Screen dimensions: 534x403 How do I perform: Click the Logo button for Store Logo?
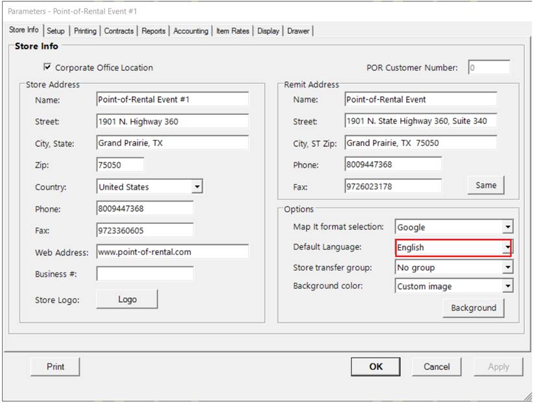click(127, 299)
